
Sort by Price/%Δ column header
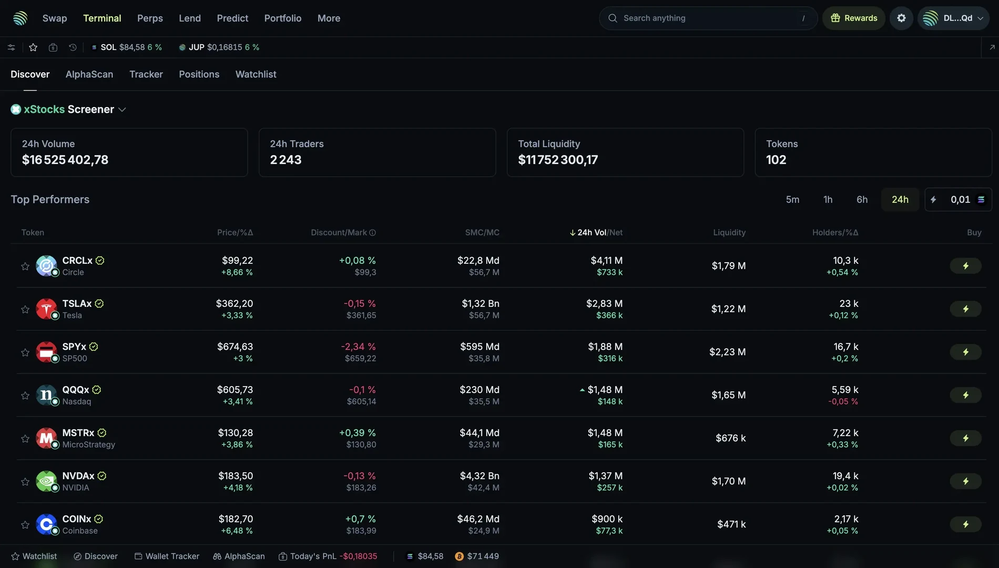tap(235, 232)
